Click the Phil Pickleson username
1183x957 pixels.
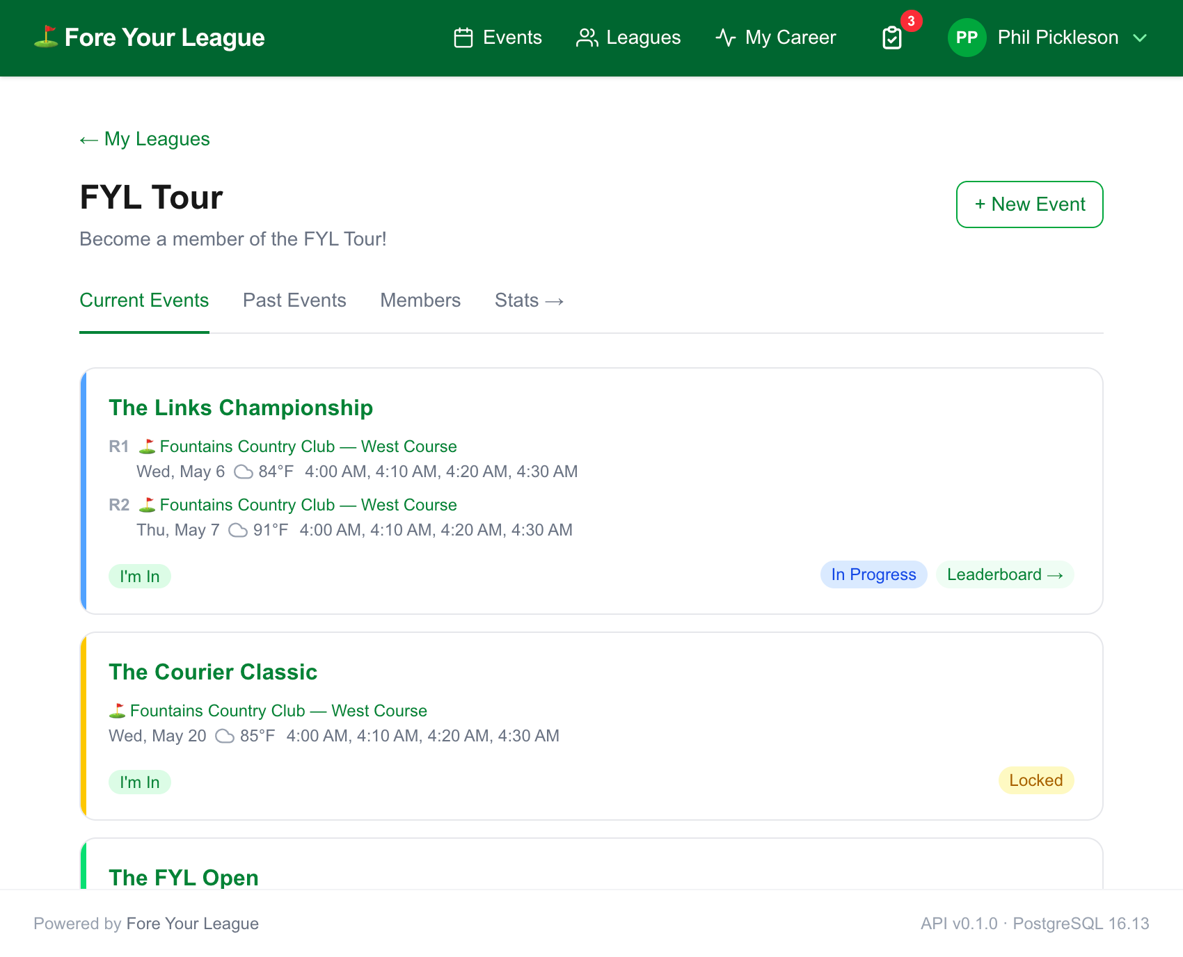pyautogui.click(x=1058, y=38)
